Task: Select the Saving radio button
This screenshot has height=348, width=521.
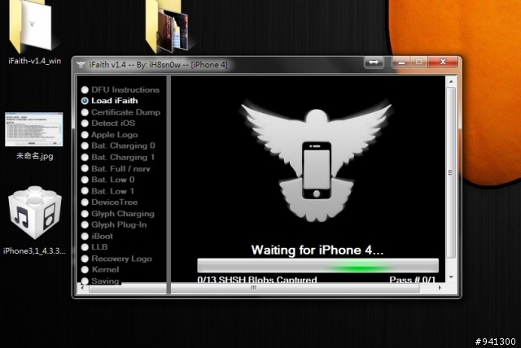Action: pyautogui.click(x=85, y=281)
